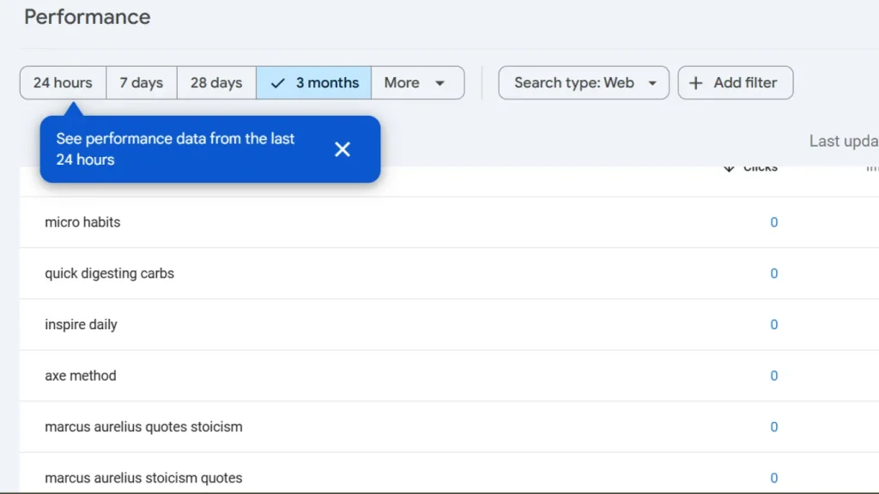Select the 28 days date range
This screenshot has height=494, width=879.
click(215, 82)
